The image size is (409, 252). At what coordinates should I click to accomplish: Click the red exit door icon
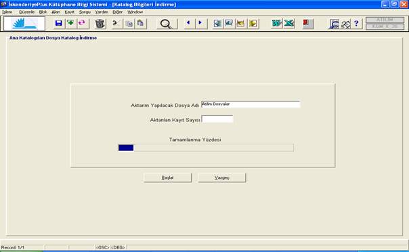[308, 24]
